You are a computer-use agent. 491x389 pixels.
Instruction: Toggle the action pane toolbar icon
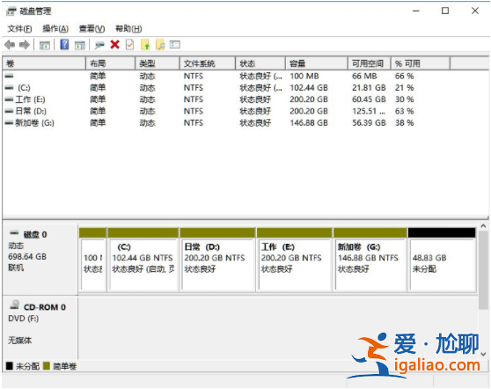80,46
